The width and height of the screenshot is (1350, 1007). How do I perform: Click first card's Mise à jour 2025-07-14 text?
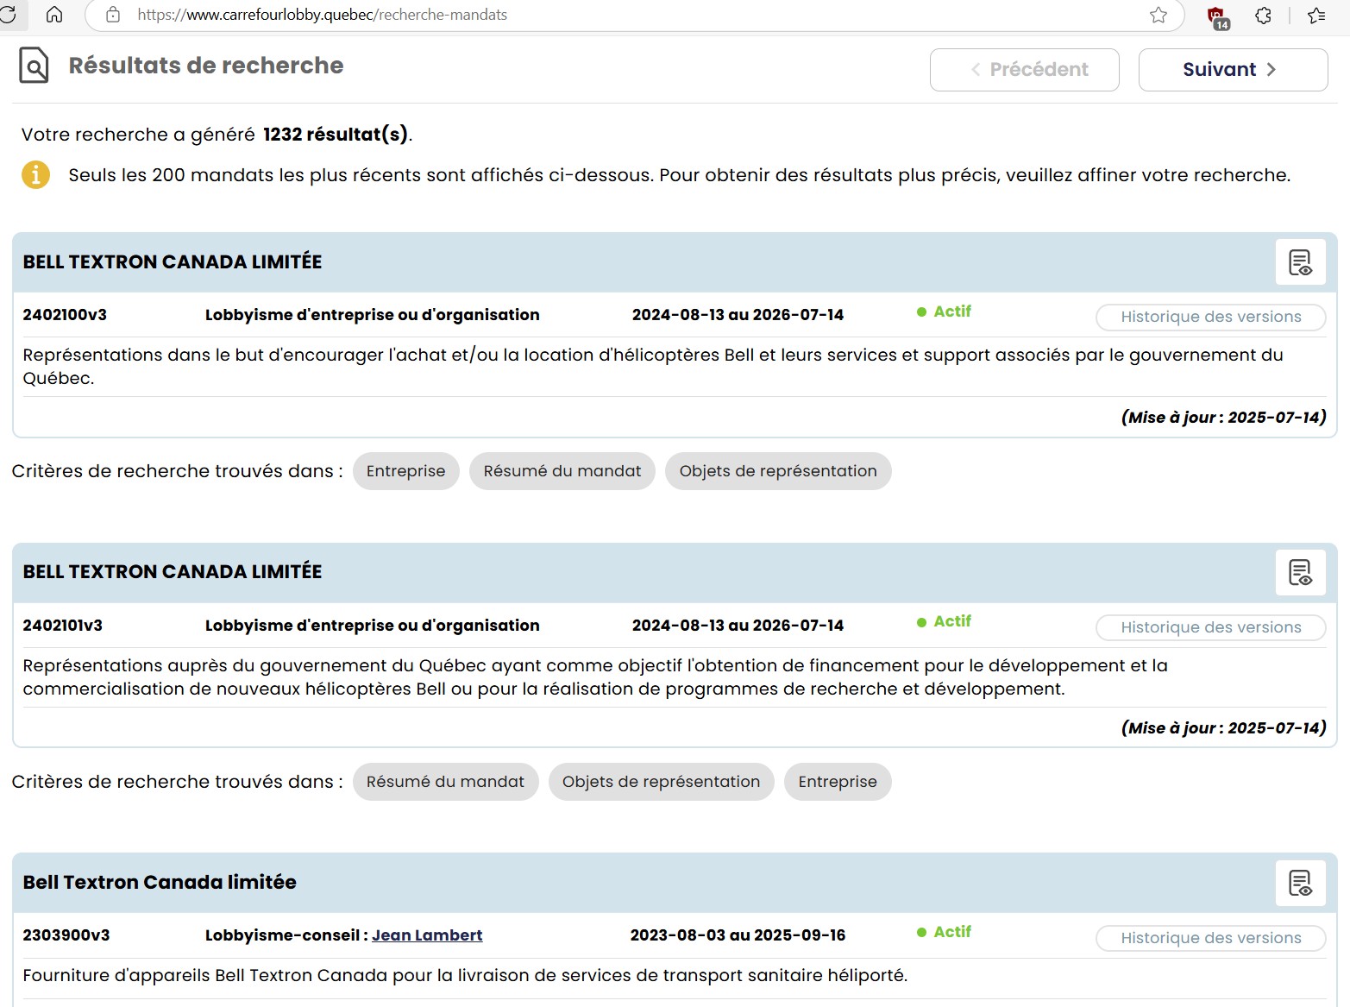click(1223, 418)
